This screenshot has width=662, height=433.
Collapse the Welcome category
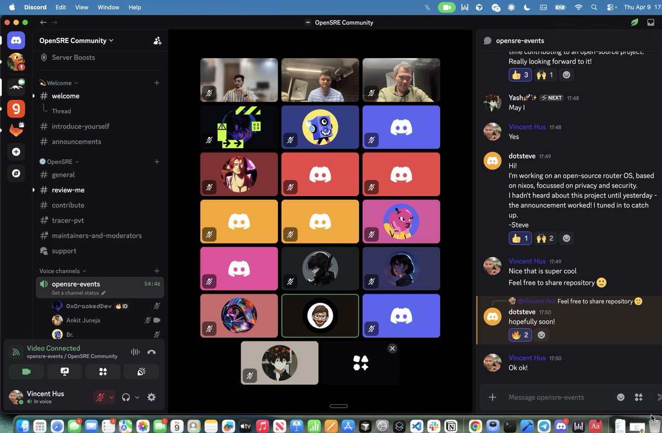point(58,83)
